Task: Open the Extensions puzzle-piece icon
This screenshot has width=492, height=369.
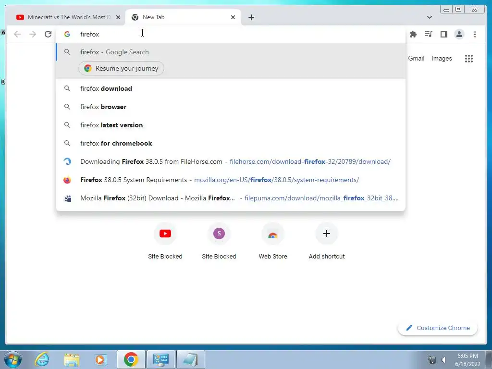Action: (x=413, y=34)
